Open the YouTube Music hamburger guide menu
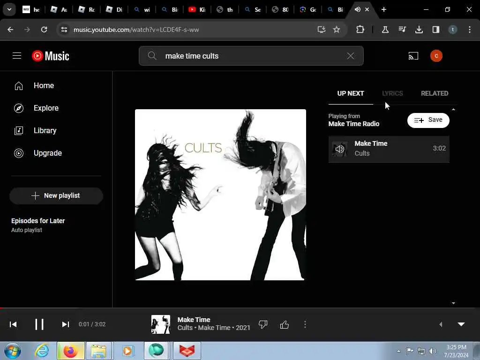This screenshot has width=480, height=360. pyautogui.click(x=17, y=56)
